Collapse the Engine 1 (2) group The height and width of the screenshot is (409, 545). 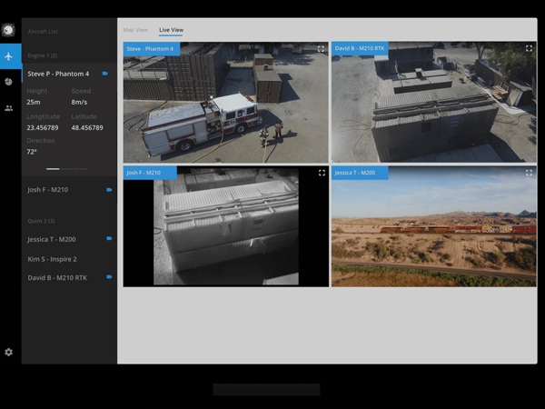click(42, 55)
